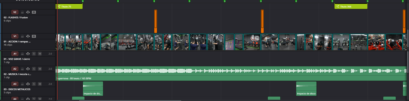
Task: Select the Supernova - 80 beats music clip
Action: pyautogui.click(x=231, y=74)
